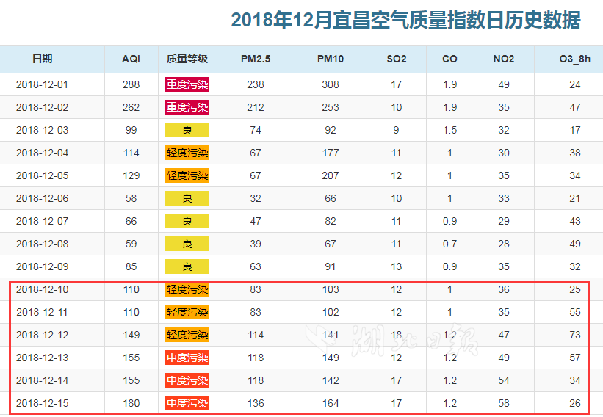Click date cell 2018-12-12
The image size is (603, 417).
click(43, 335)
